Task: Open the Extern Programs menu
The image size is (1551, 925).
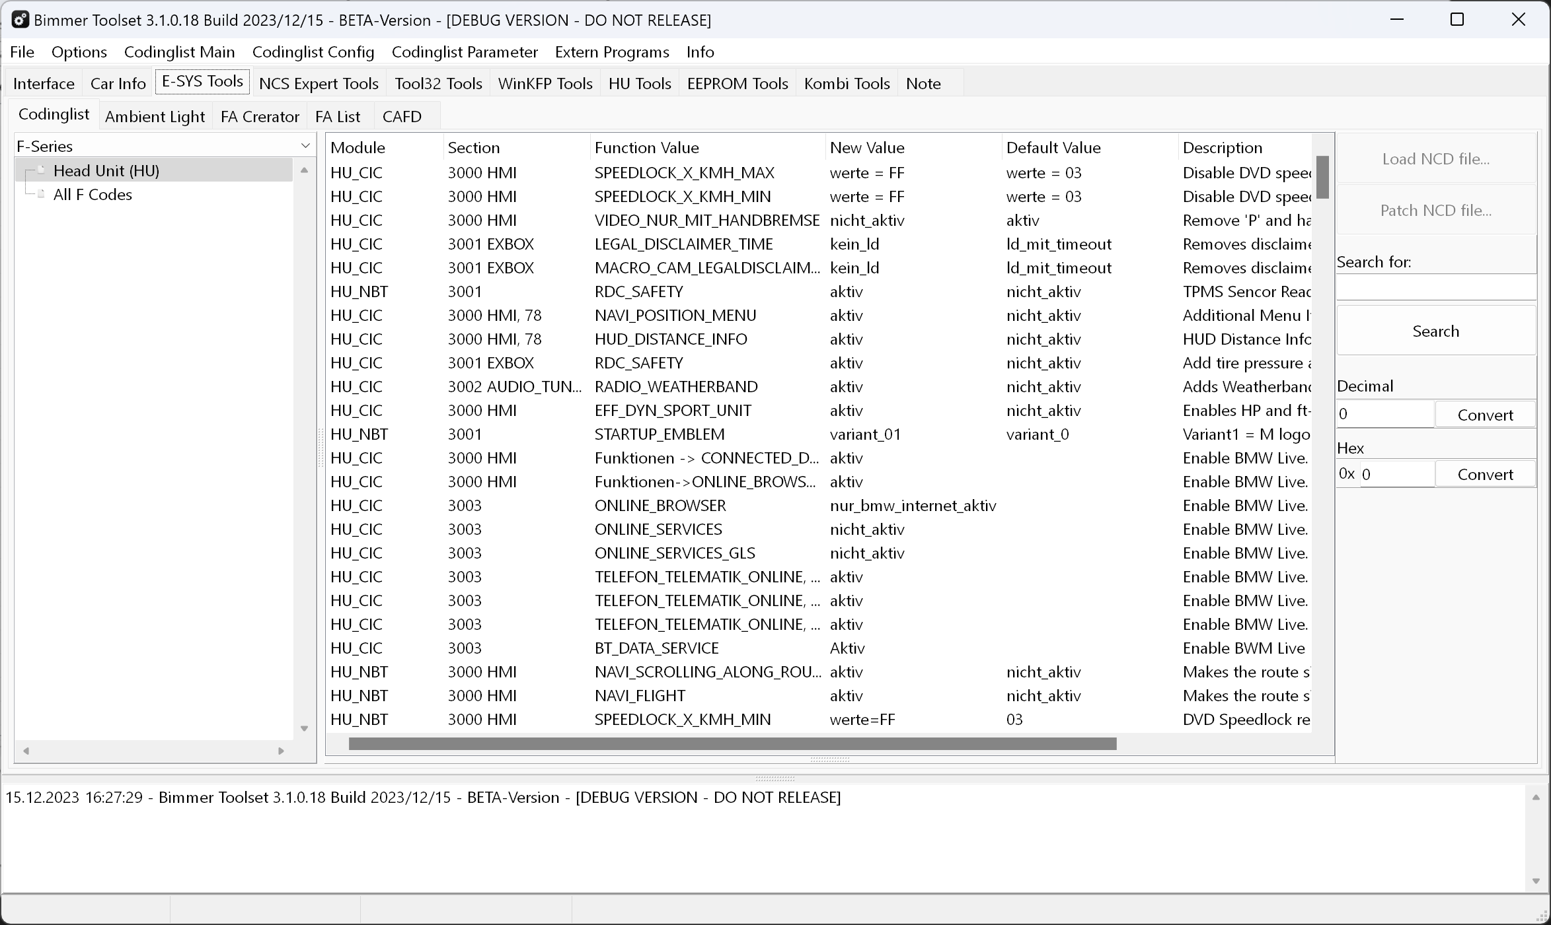Action: click(x=612, y=51)
